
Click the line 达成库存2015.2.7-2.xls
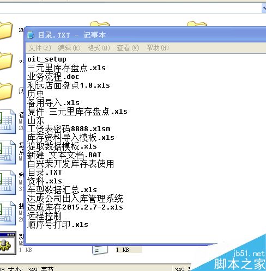[75, 207]
